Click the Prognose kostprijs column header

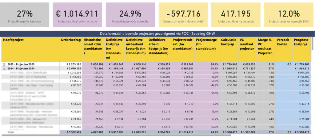click(x=301, y=42)
